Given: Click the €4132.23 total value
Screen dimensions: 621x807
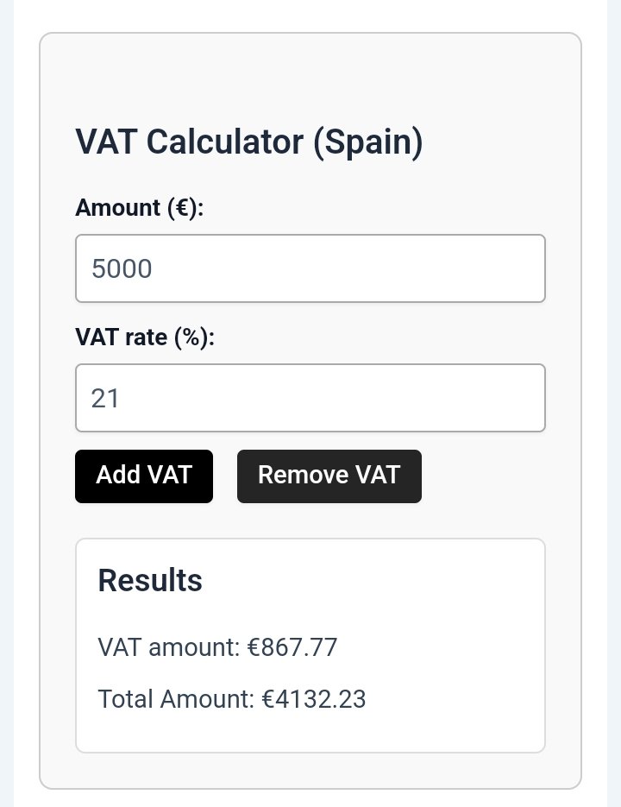Looking at the screenshot, I should (314, 699).
